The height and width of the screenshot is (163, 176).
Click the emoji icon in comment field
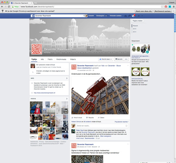click(126, 126)
